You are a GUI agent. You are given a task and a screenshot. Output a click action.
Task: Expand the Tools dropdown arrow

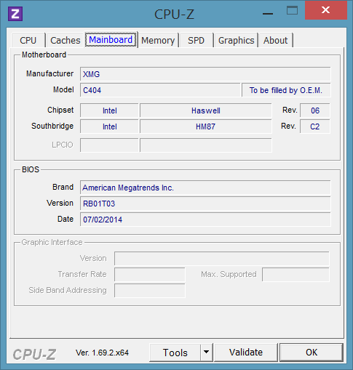207,353
